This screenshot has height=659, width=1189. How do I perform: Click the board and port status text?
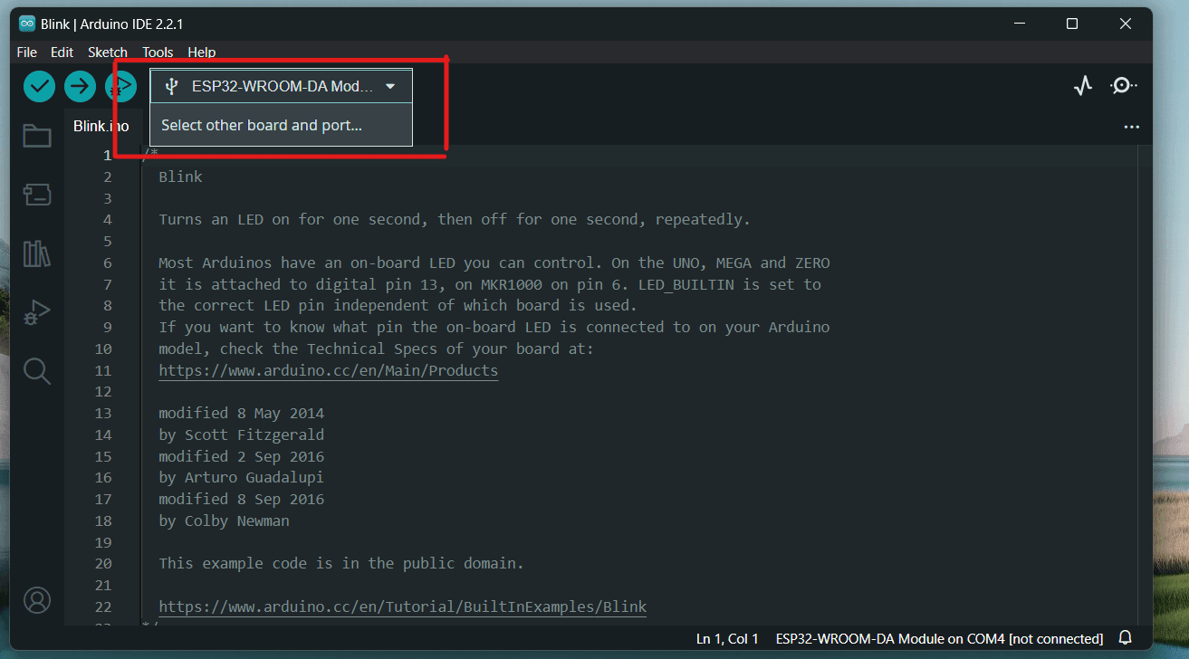(939, 639)
